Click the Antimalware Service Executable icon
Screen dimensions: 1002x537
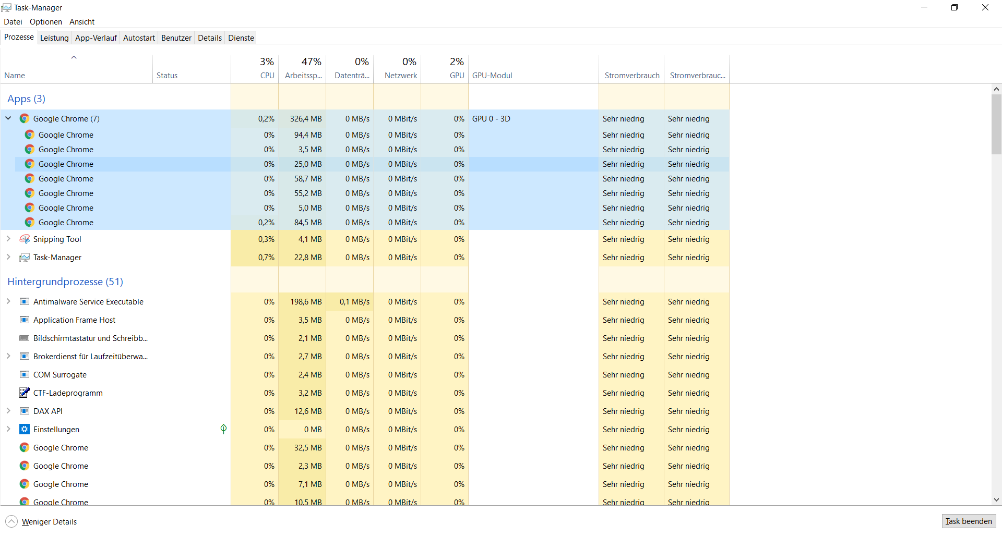tap(25, 301)
